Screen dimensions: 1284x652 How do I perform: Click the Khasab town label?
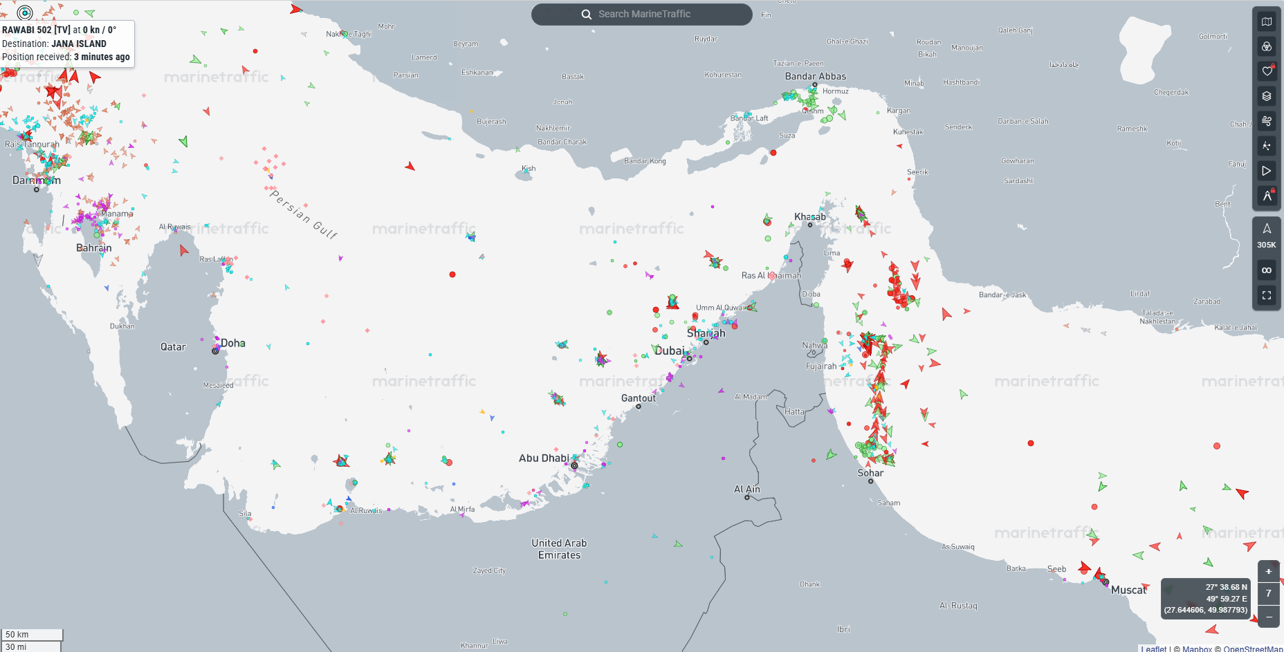tap(810, 216)
